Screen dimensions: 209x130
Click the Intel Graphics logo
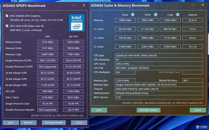coord(77,23)
